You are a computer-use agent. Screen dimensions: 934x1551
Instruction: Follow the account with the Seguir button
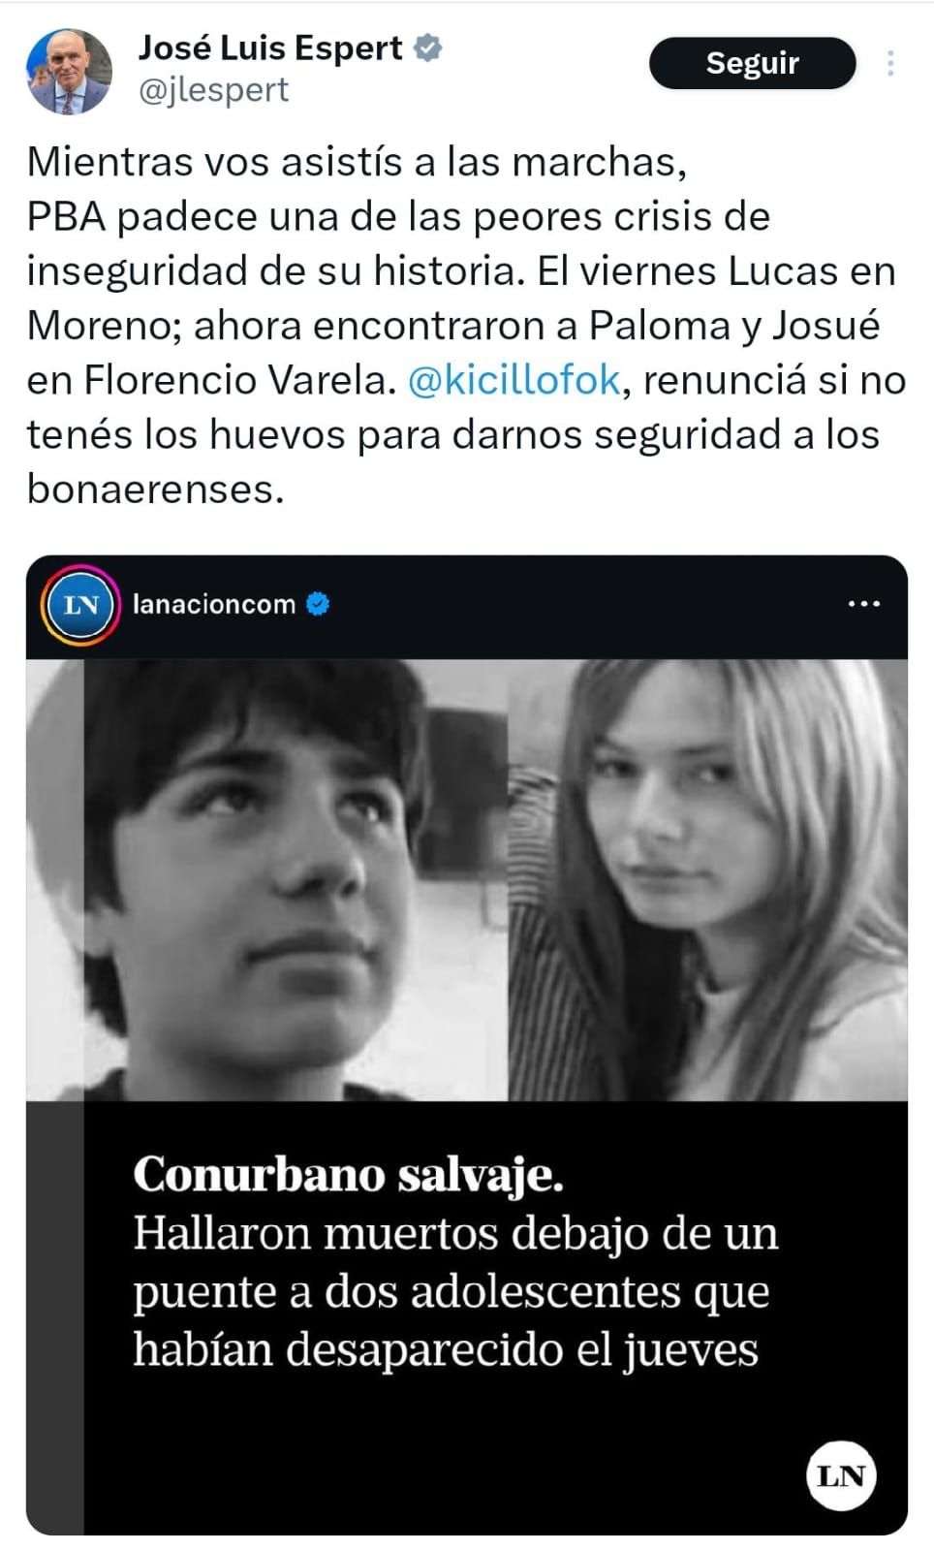coord(753,63)
